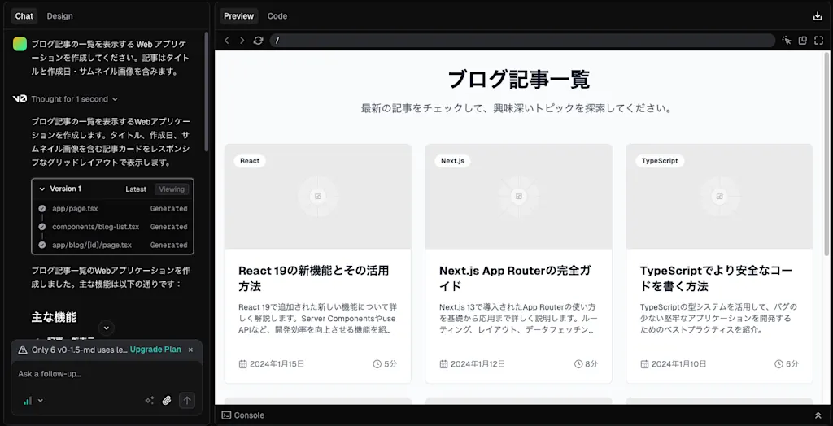The width and height of the screenshot is (833, 426).
Task: Click the download icon at top right
Action: click(818, 16)
